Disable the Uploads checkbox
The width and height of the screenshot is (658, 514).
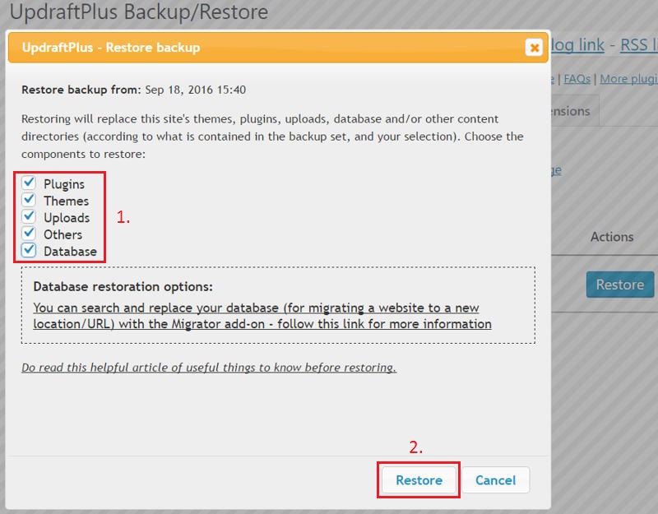(x=30, y=217)
